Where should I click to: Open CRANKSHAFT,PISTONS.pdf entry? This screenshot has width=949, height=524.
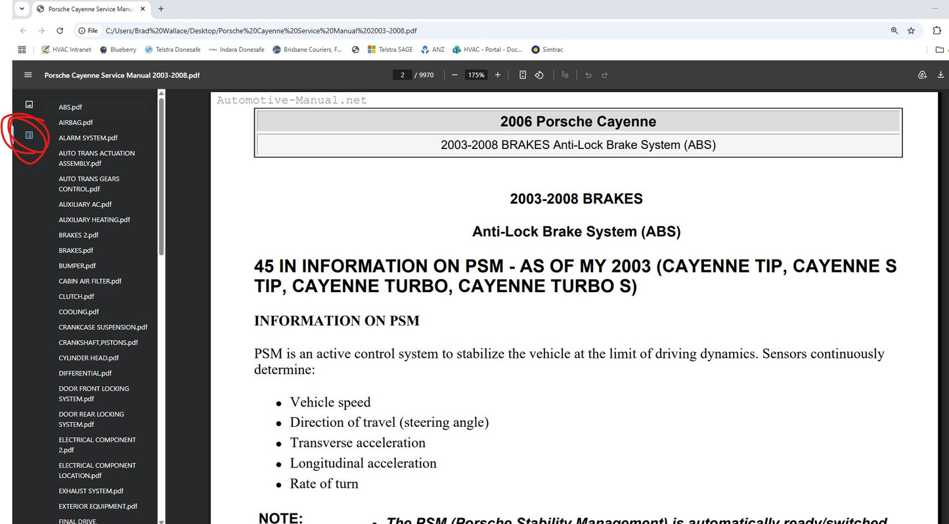point(99,343)
